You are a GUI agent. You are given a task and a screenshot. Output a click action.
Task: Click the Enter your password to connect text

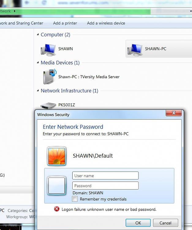pyautogui.click(x=86, y=134)
